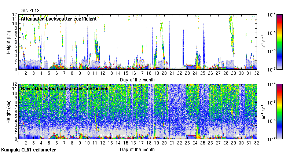This screenshot has width=286, height=154.
Task: Click day 30 tick on bottom plot axis
Action: click(x=241, y=143)
